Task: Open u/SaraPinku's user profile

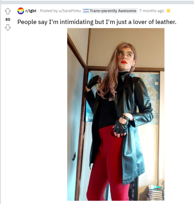Action: [x=70, y=11]
